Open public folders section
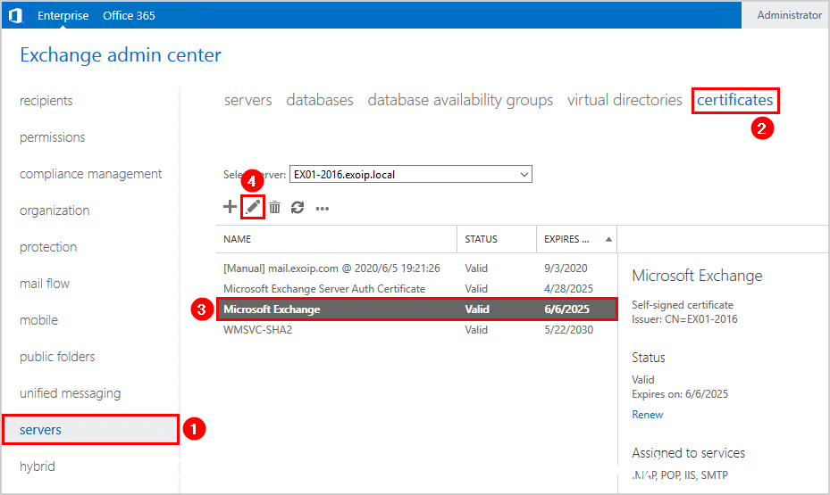The image size is (830, 495). pyautogui.click(x=57, y=357)
